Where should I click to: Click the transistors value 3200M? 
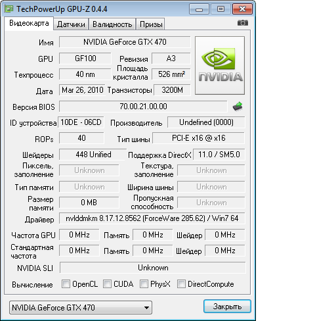[x=172, y=90]
